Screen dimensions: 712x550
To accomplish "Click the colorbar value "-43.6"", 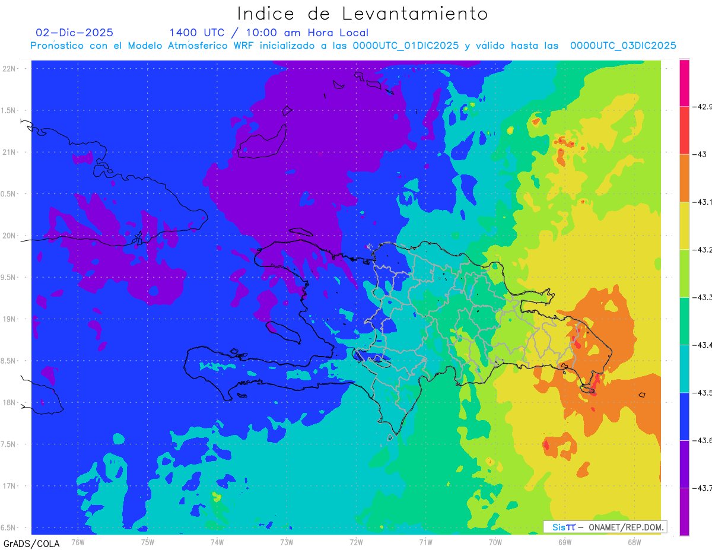I will (701, 440).
